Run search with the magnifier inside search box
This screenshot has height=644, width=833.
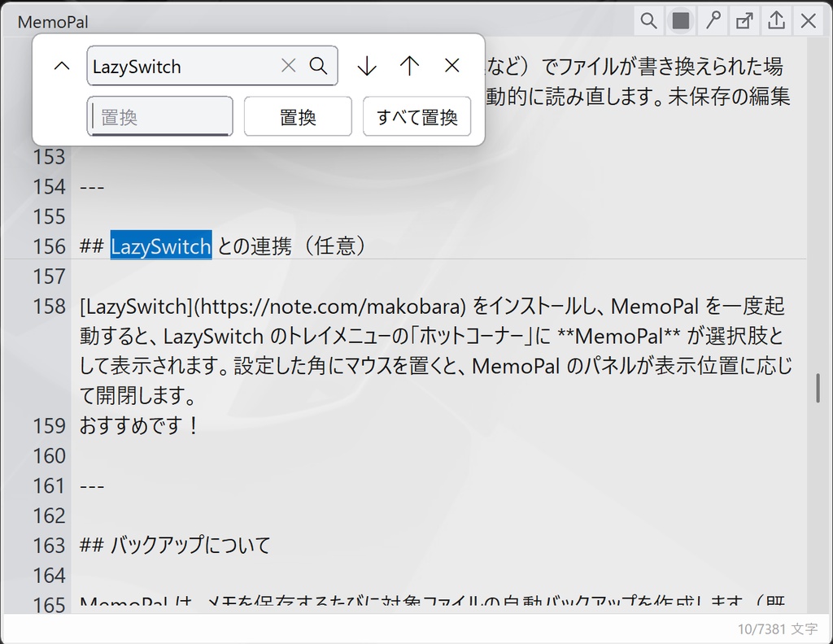318,66
